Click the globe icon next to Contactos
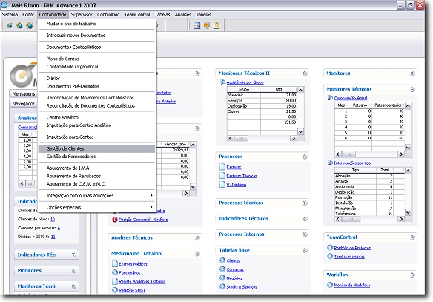The height and width of the screenshot is (302, 433). tap(222, 269)
